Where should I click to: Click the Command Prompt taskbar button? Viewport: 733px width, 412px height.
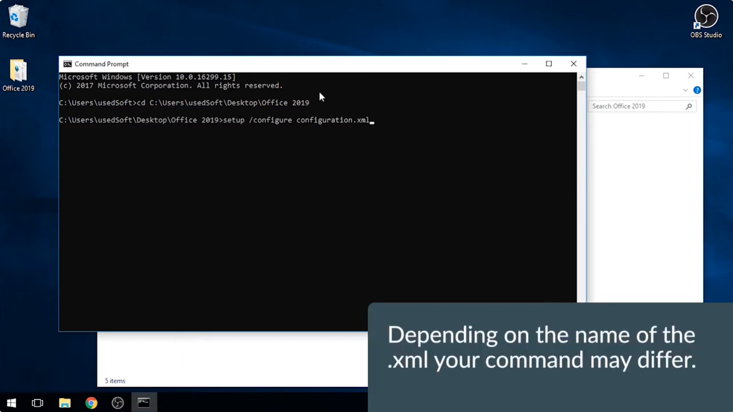click(x=144, y=403)
